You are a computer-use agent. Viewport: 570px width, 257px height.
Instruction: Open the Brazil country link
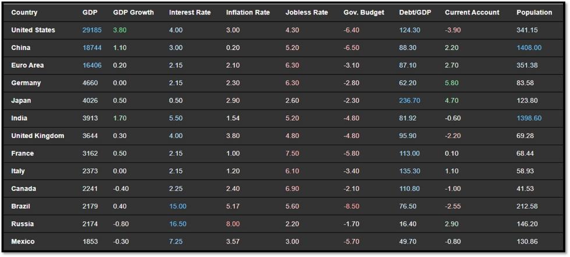point(20,207)
